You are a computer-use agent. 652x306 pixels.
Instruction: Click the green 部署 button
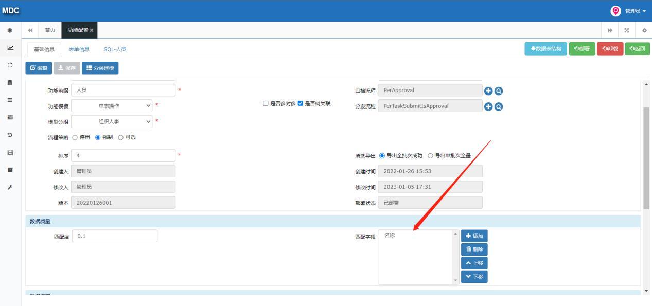point(582,49)
